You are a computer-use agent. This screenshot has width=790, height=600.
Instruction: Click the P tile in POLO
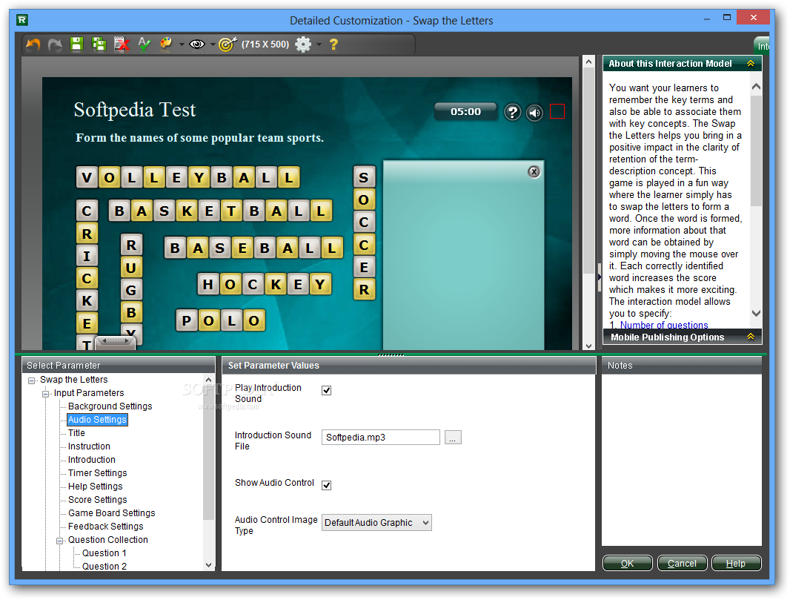[187, 320]
